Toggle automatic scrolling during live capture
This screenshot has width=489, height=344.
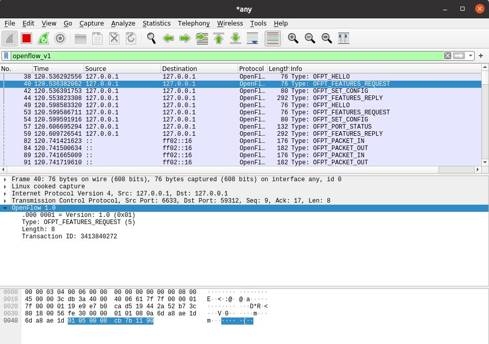pos(252,38)
